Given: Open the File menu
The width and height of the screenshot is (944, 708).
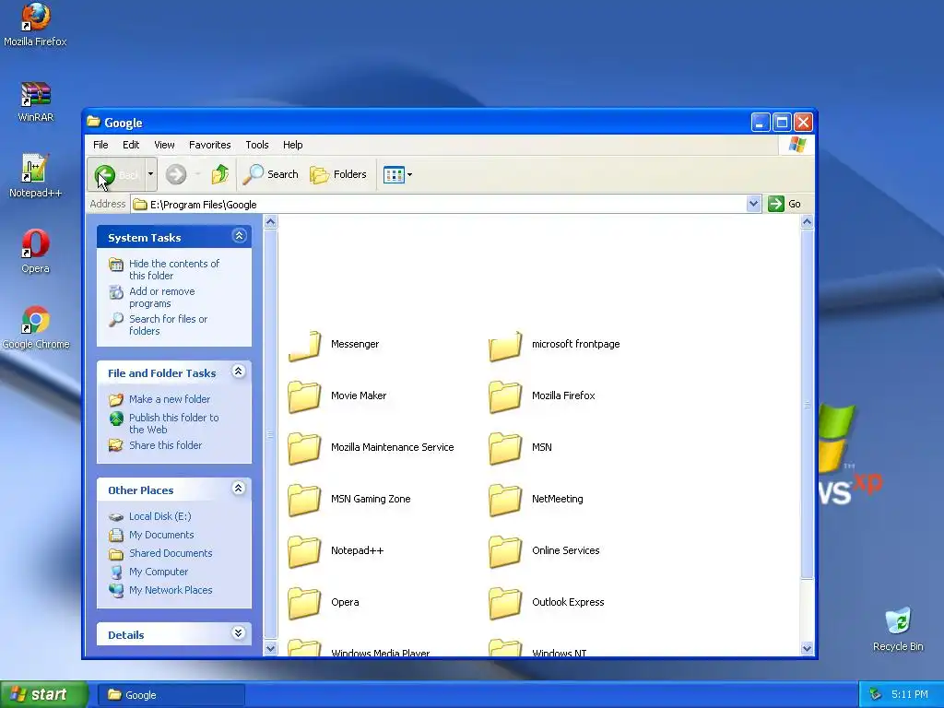Looking at the screenshot, I should pyautogui.click(x=100, y=145).
